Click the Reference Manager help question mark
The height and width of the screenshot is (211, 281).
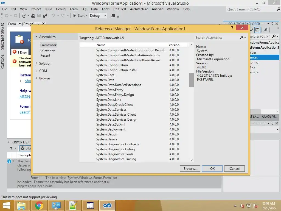tap(232, 28)
